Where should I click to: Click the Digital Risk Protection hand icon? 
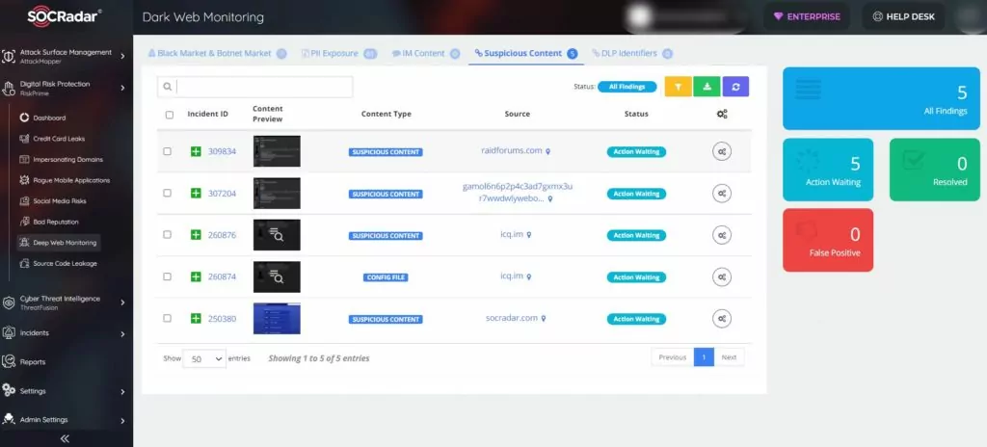(x=9, y=88)
